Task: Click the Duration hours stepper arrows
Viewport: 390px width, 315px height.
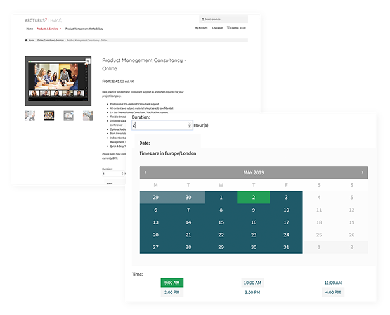Action: click(x=189, y=125)
